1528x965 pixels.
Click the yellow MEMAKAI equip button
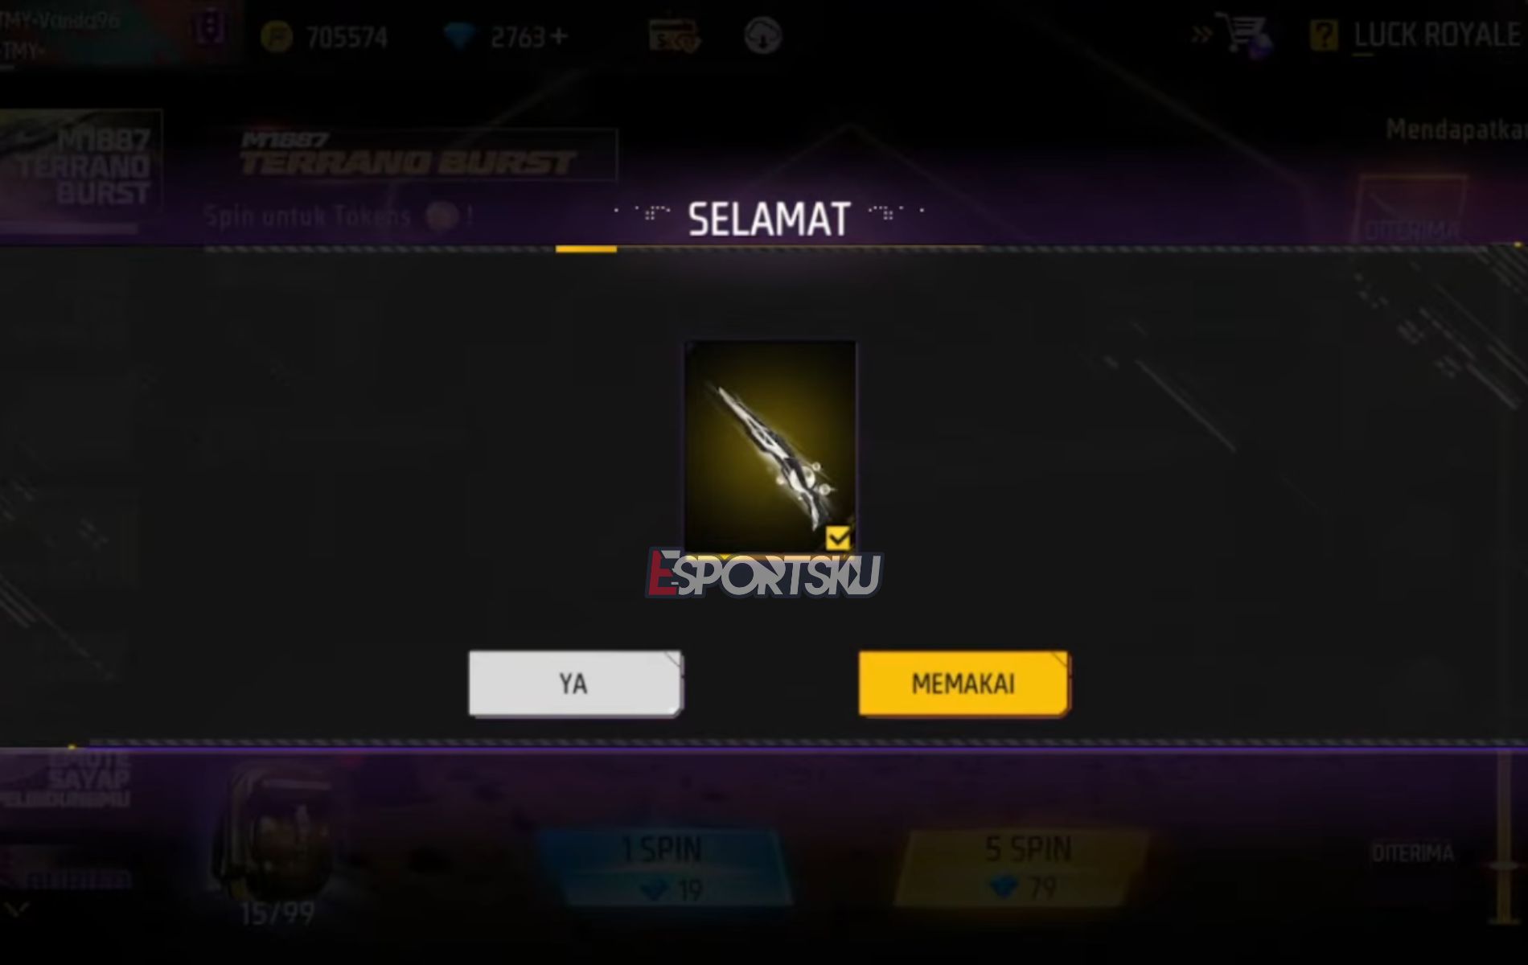coord(963,684)
